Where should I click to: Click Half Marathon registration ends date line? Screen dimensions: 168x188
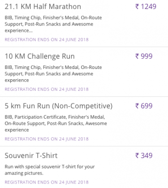point(47,39)
